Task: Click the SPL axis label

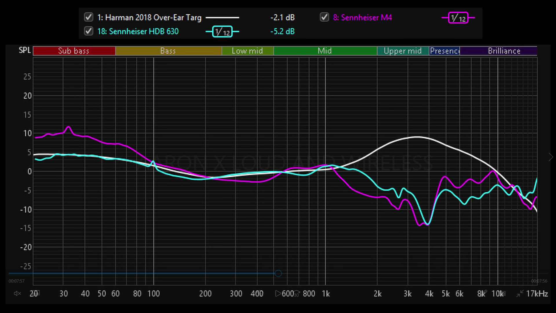Action: tap(25, 50)
